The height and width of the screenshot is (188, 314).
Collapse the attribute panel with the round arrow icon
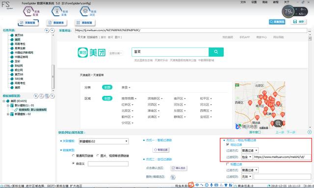tap(310, 132)
